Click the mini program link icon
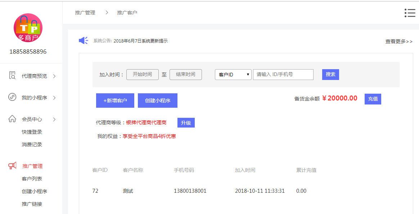The height and width of the screenshot is (214, 419). pyautogui.click(x=12, y=97)
